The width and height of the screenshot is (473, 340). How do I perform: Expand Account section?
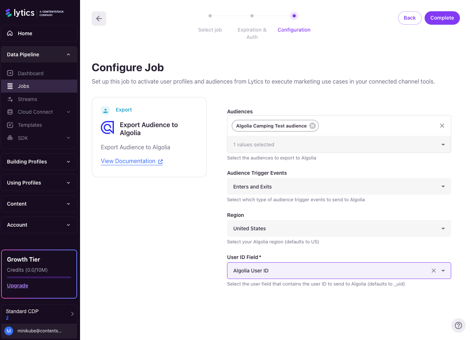(68, 225)
